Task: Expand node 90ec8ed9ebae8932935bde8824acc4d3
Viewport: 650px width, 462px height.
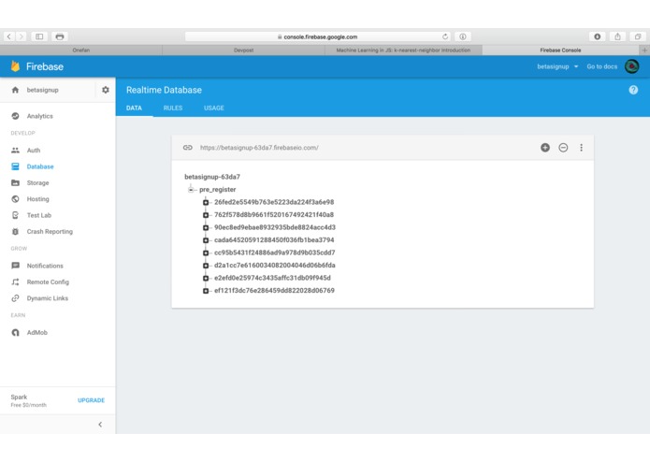Action: click(x=206, y=227)
